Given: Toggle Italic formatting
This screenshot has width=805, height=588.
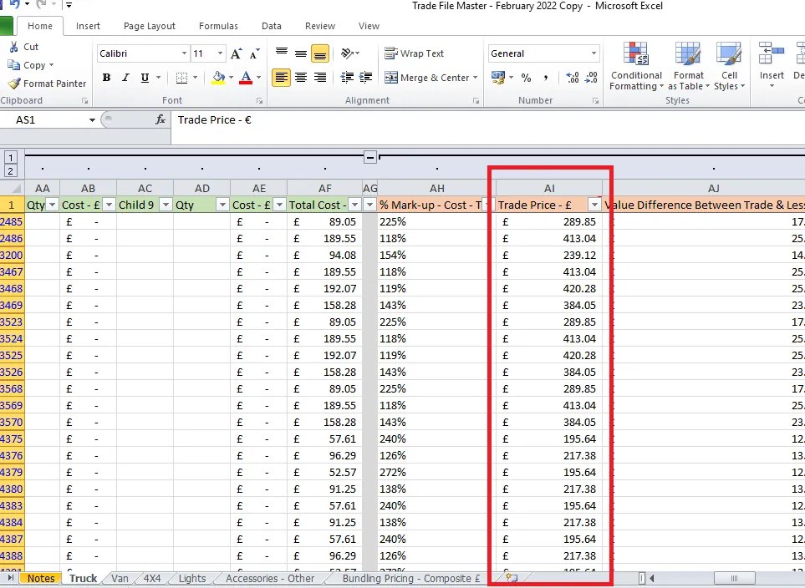Looking at the screenshot, I should click(125, 78).
